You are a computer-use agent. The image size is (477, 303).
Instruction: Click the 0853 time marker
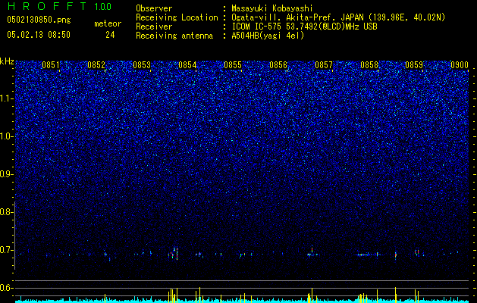point(142,65)
